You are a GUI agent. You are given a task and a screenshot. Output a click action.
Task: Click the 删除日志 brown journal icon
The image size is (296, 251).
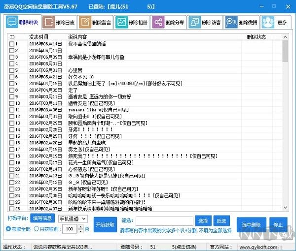click(49, 22)
